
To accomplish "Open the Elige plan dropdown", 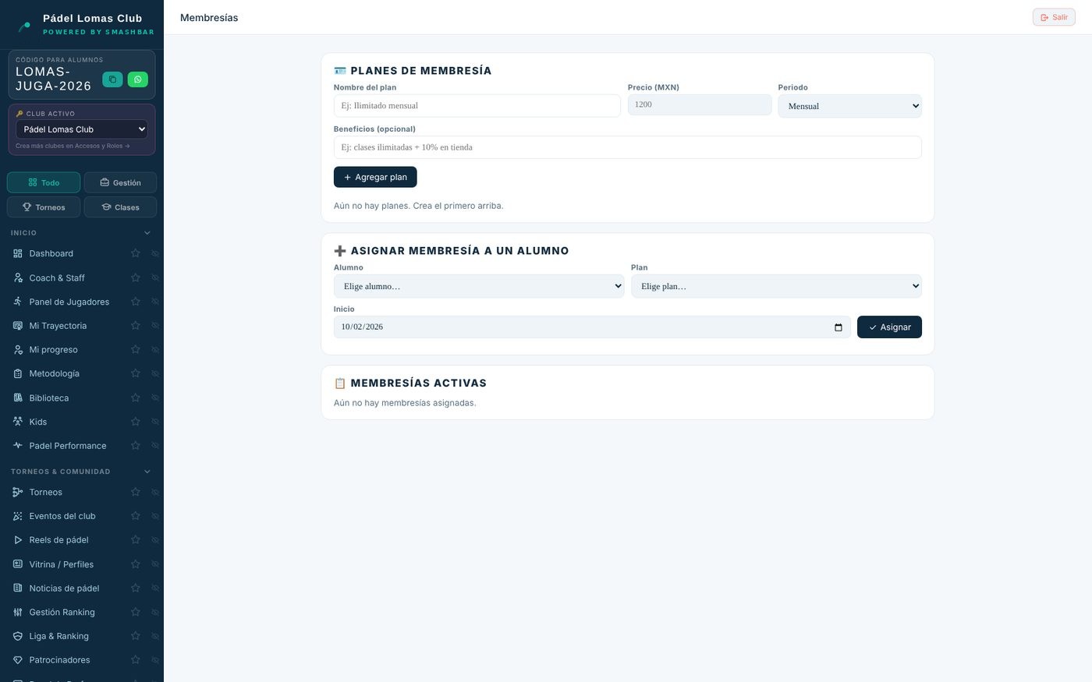I will (776, 286).
